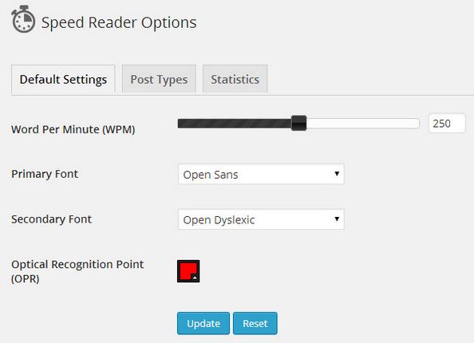Image resolution: width=474 pixels, height=343 pixels.
Task: Click the Optical Recognition Point (OPR) label
Action: [77, 271]
